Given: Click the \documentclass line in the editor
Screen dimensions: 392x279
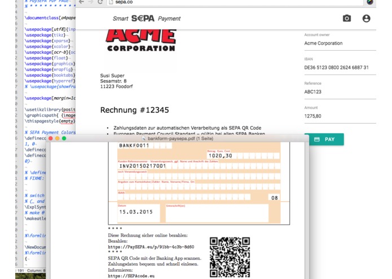Looking at the screenshot, I should 50,18.
